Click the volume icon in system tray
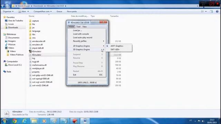Image resolution: width=221 pixels, height=124 pixels. pos(203,121)
